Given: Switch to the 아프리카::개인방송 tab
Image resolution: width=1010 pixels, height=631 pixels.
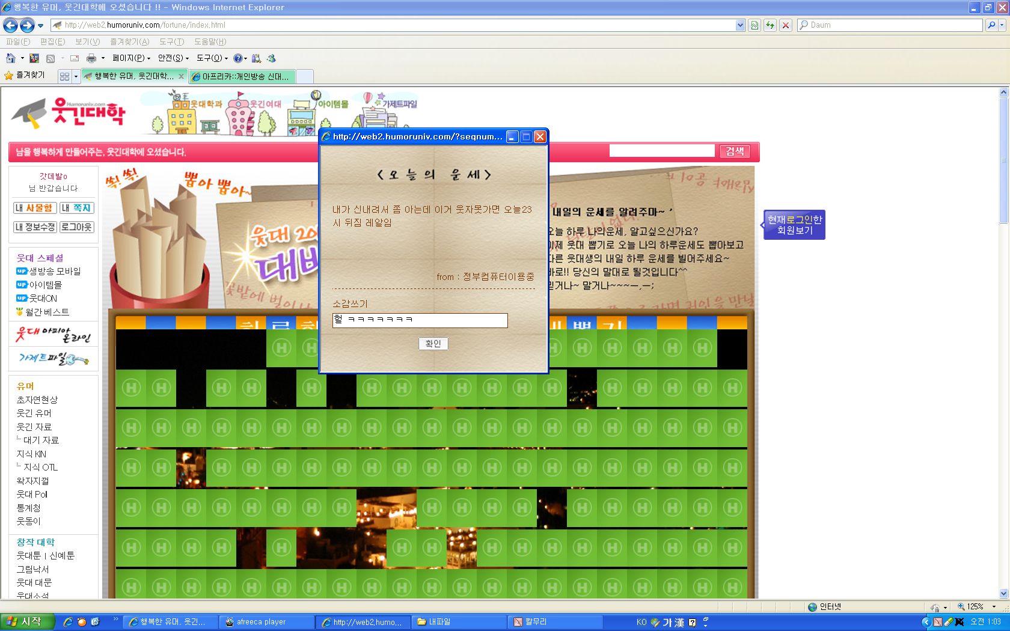Looking at the screenshot, I should coord(242,76).
